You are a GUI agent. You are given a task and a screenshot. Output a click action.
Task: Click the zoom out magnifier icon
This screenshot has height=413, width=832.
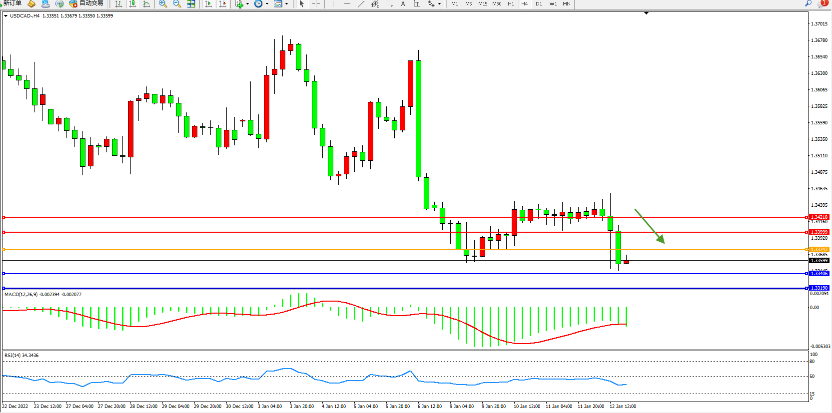[176, 4]
